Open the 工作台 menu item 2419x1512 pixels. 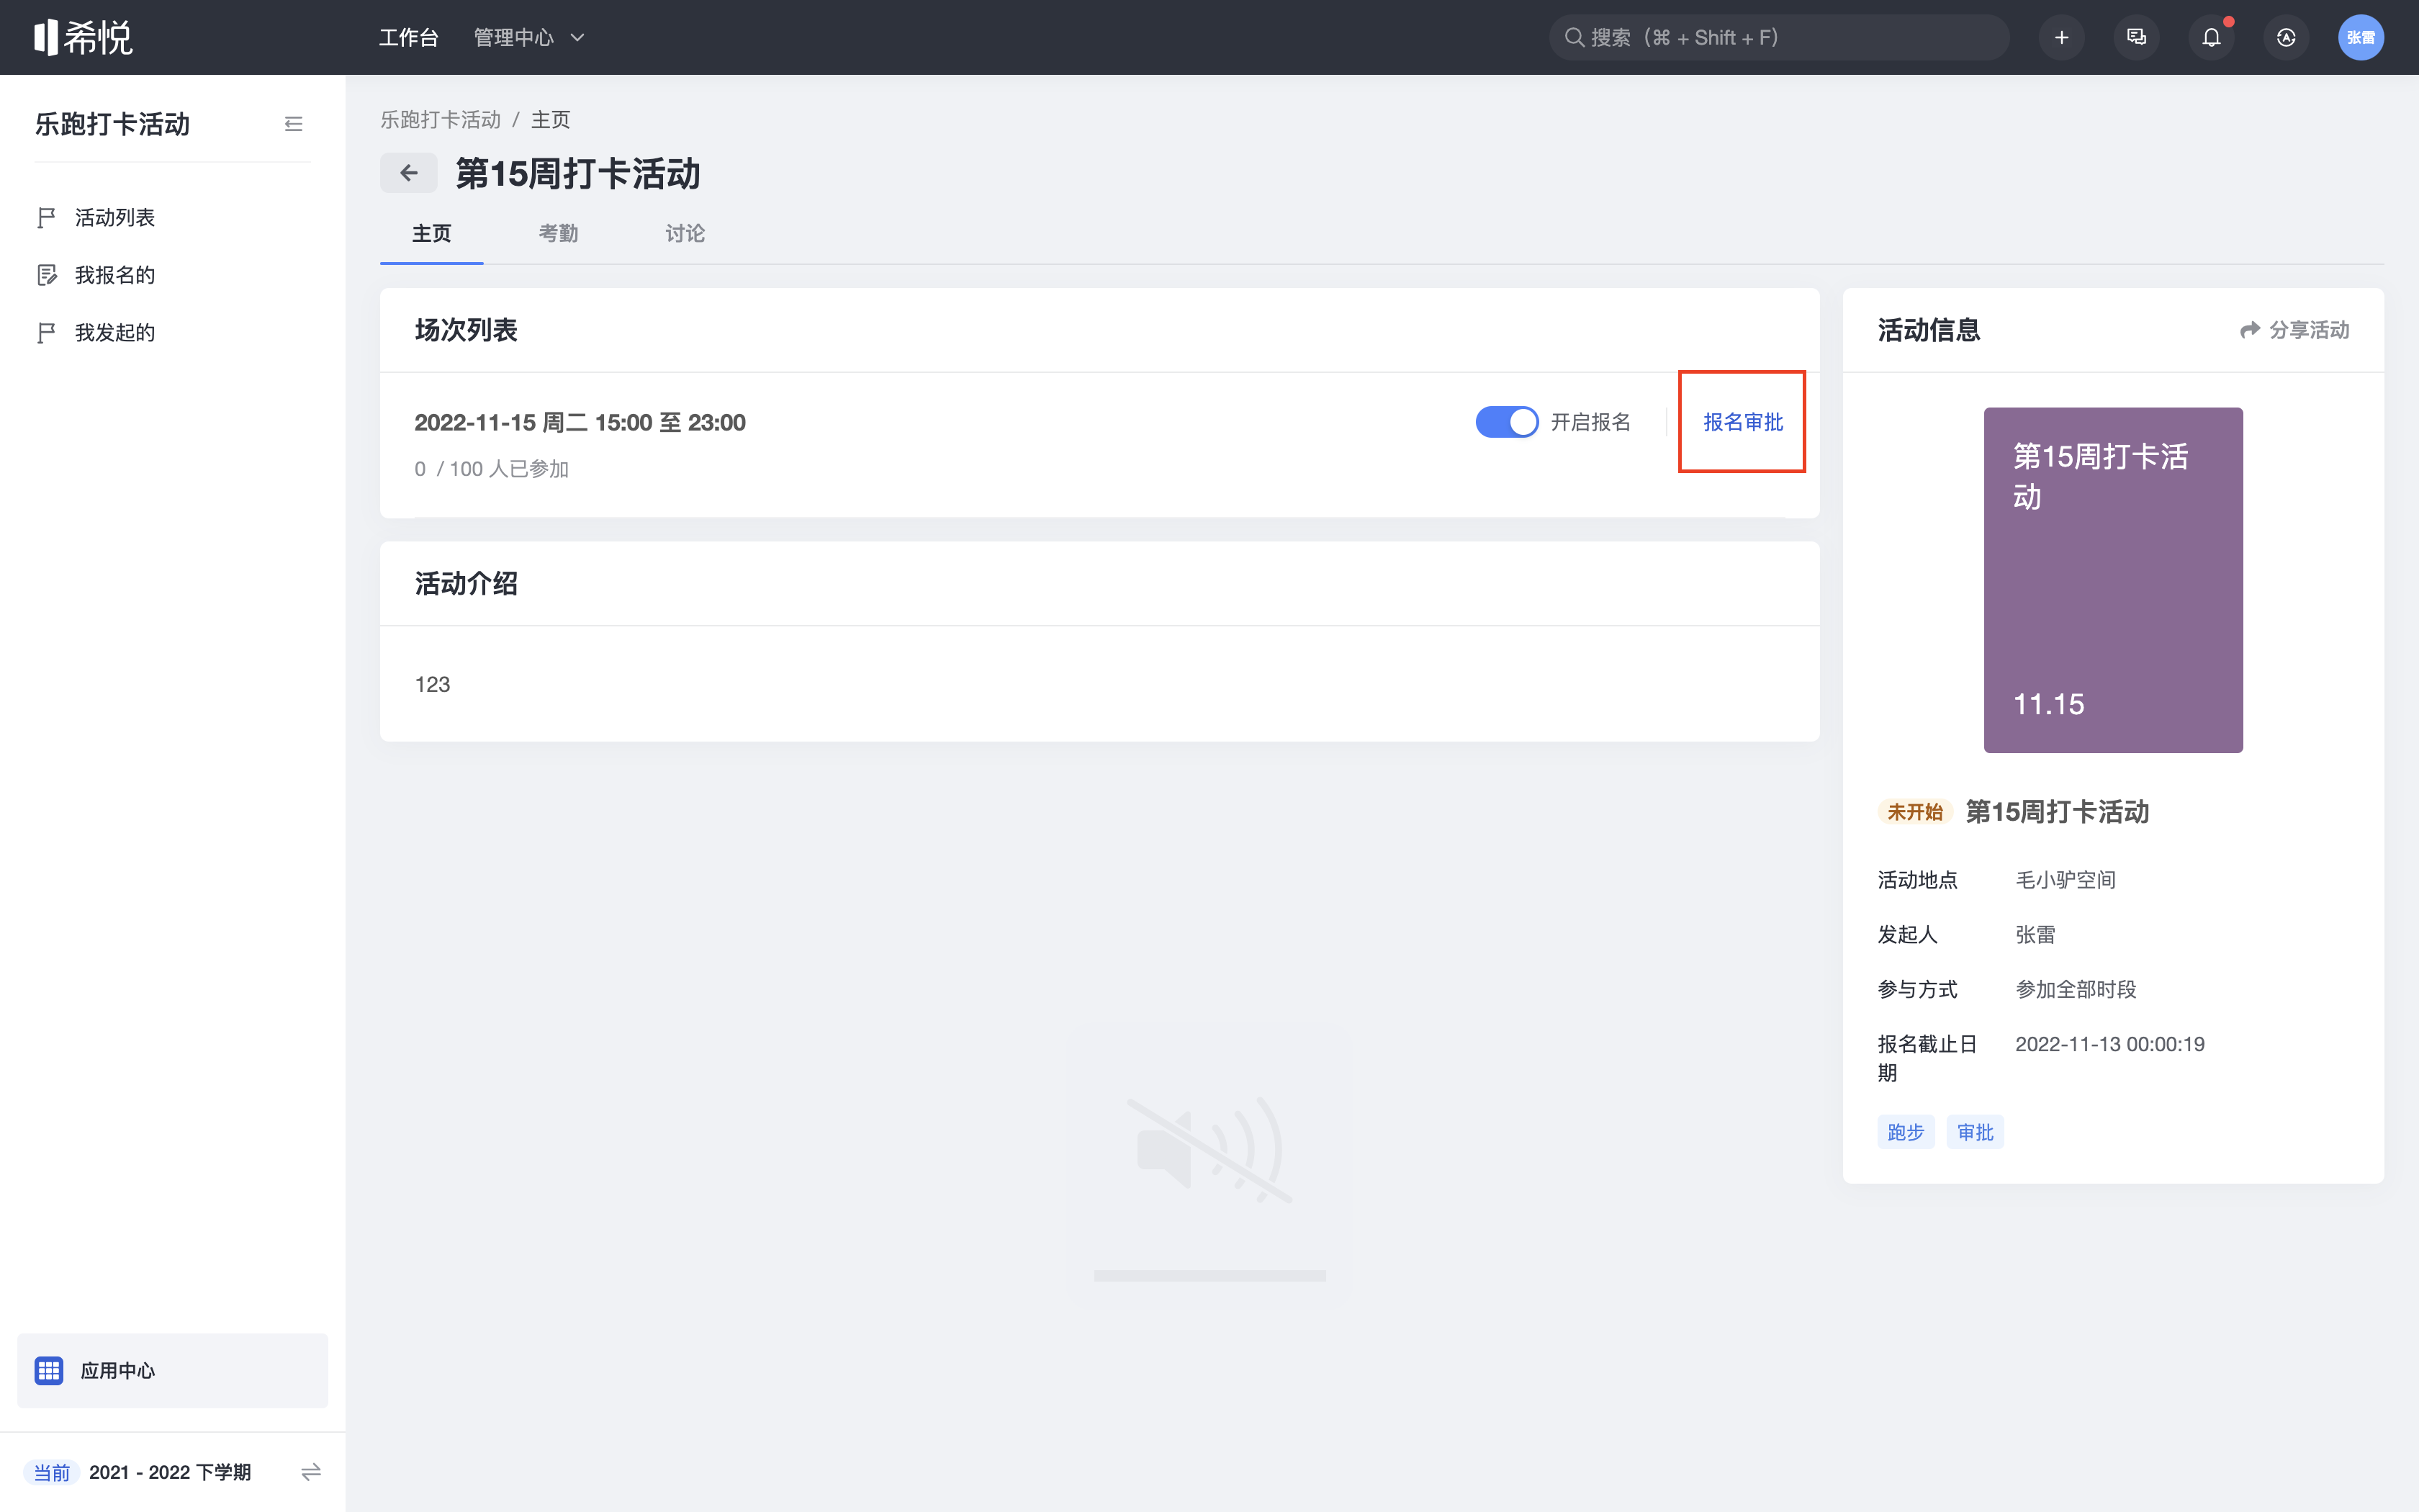click(x=407, y=37)
